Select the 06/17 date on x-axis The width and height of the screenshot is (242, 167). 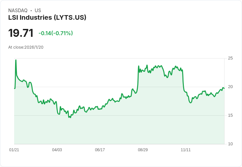point(100,150)
